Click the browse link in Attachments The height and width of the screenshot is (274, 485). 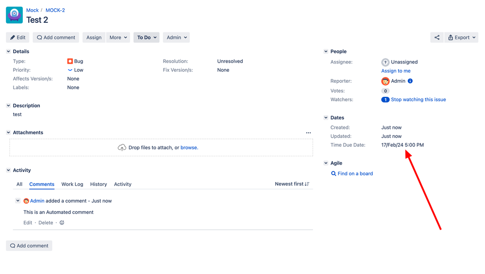point(189,148)
